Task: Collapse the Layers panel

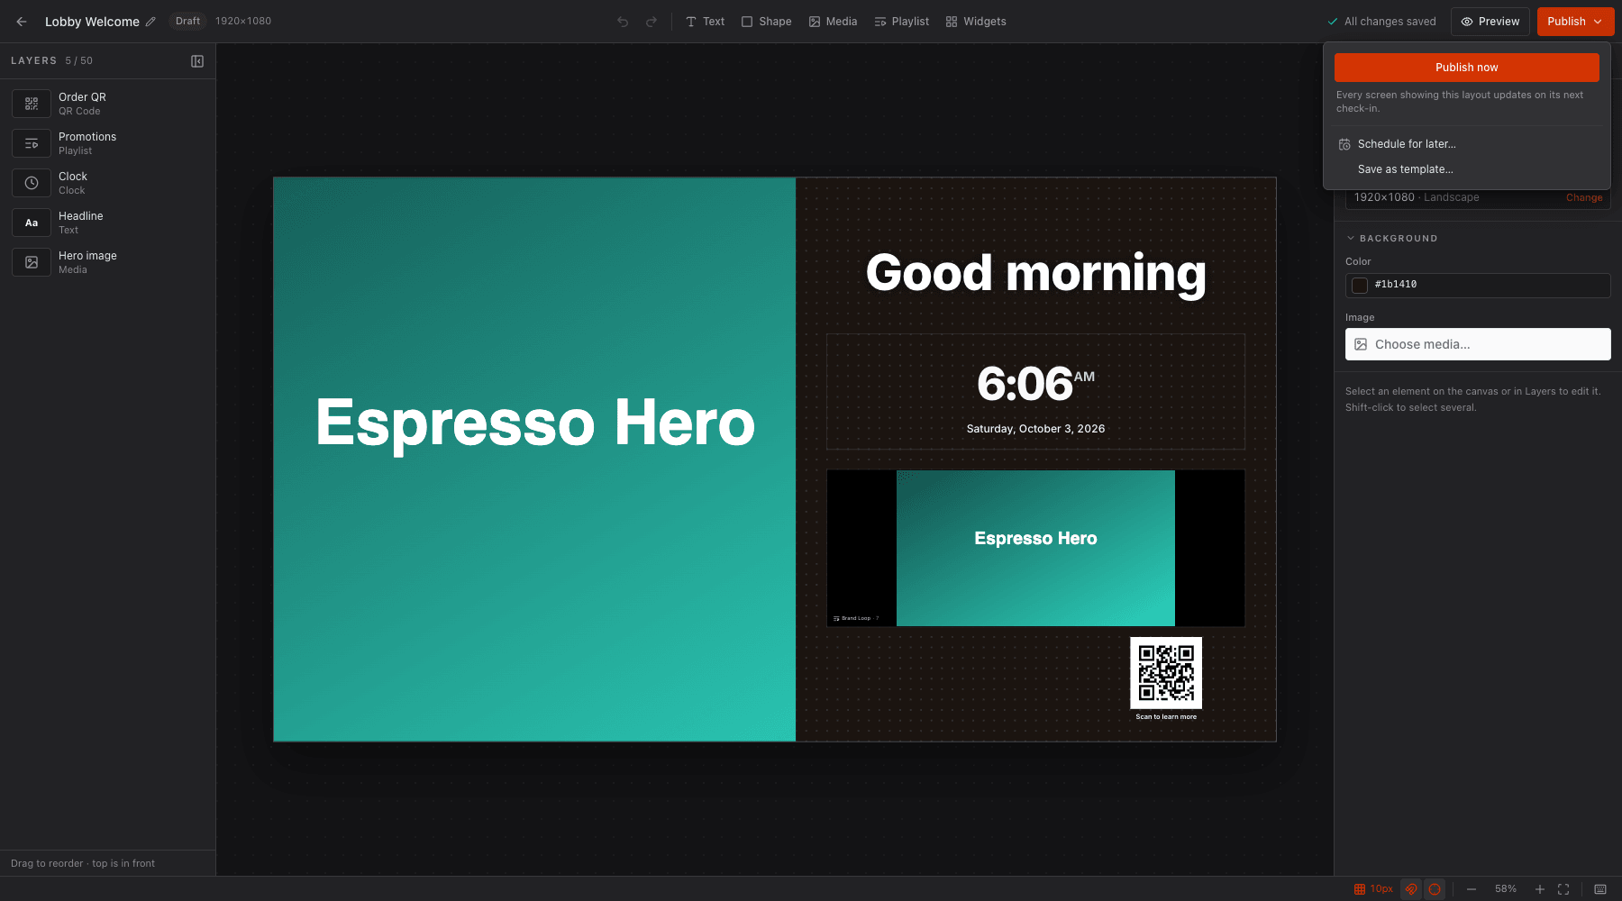Action: (197, 61)
